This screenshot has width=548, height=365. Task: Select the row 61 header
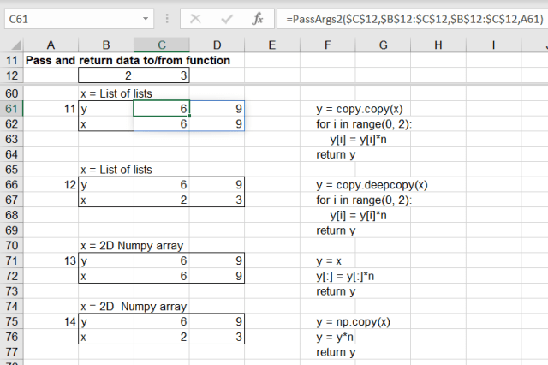point(11,109)
